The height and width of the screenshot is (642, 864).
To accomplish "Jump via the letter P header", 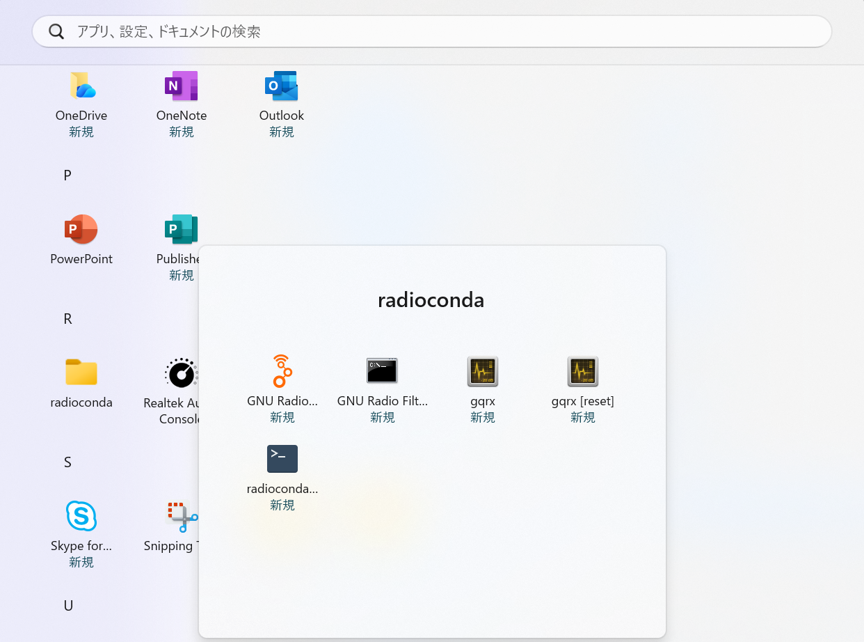I will [67, 175].
